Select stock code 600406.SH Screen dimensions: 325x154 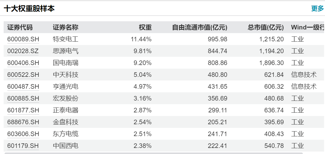point(23,63)
